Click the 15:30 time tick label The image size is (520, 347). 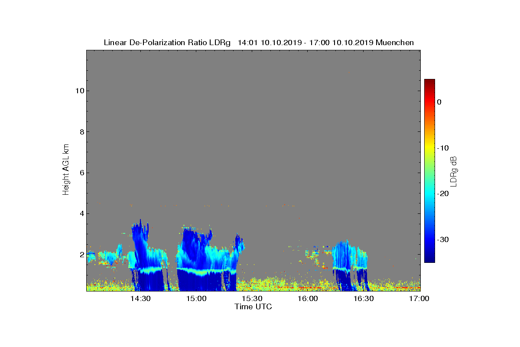[252, 298]
